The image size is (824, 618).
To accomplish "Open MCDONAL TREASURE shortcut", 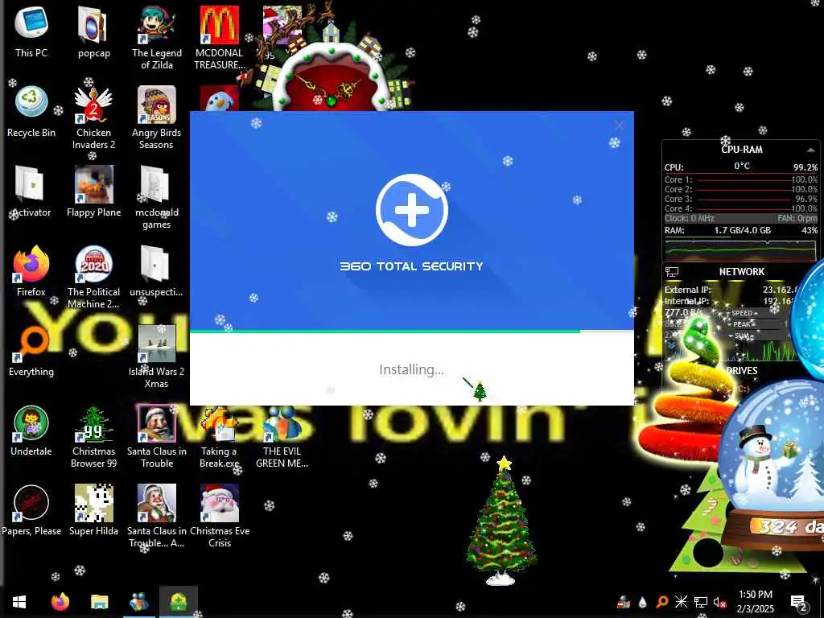I will (219, 37).
